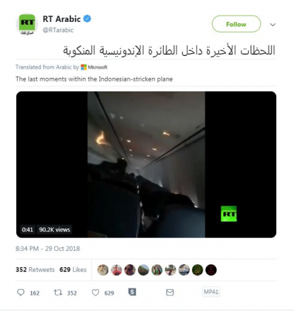Click the green RT watermark in video
294x311 pixels.
point(229,214)
